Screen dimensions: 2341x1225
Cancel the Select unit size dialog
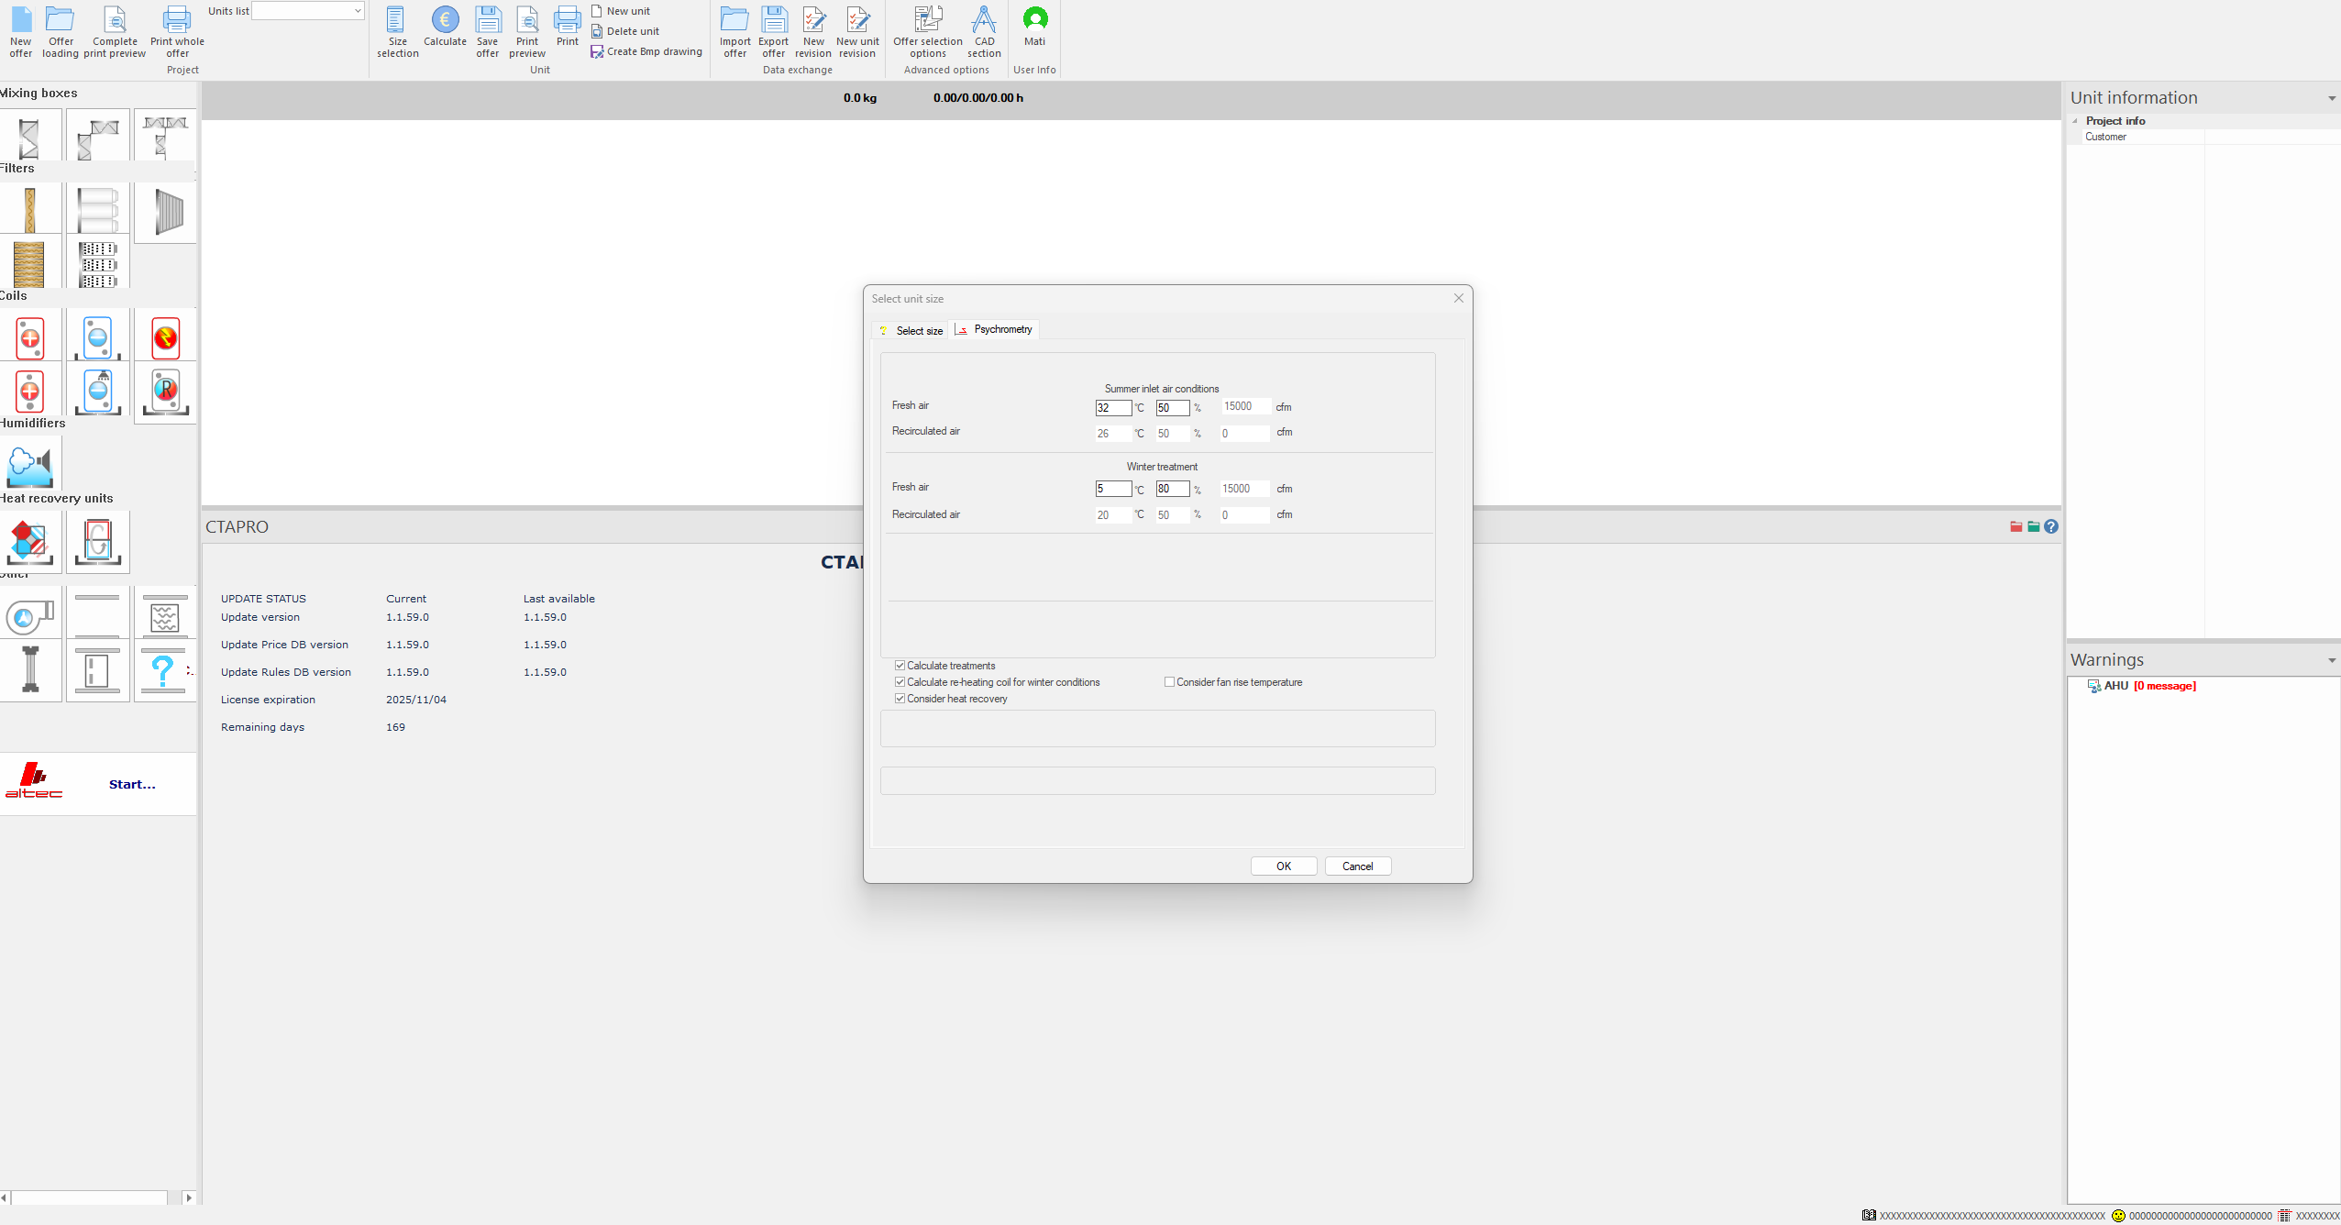click(1358, 866)
